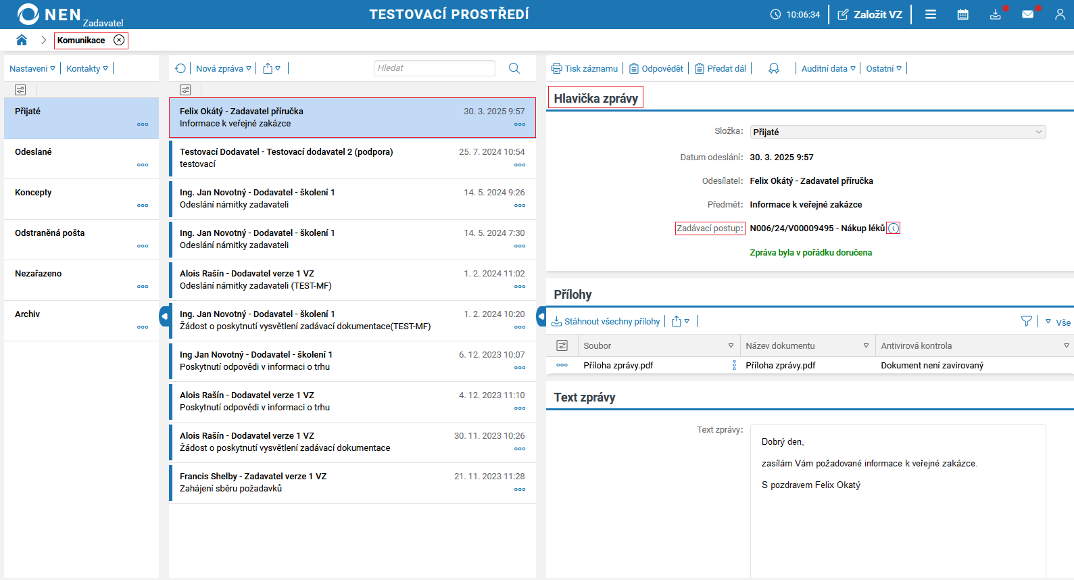Open options dots for Odstraněná pošta folder

(x=143, y=246)
